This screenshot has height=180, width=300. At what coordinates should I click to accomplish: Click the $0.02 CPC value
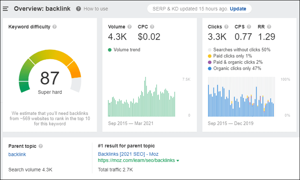coord(149,36)
